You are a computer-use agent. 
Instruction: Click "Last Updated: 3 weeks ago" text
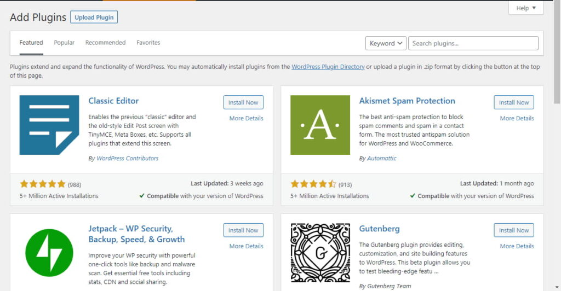point(227,183)
